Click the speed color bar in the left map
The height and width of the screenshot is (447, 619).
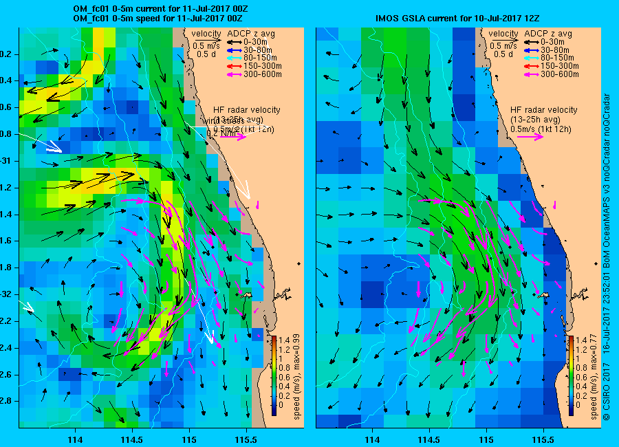[x=274, y=375]
